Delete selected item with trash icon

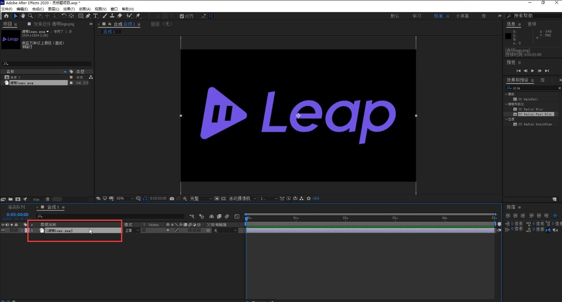[x=48, y=199]
